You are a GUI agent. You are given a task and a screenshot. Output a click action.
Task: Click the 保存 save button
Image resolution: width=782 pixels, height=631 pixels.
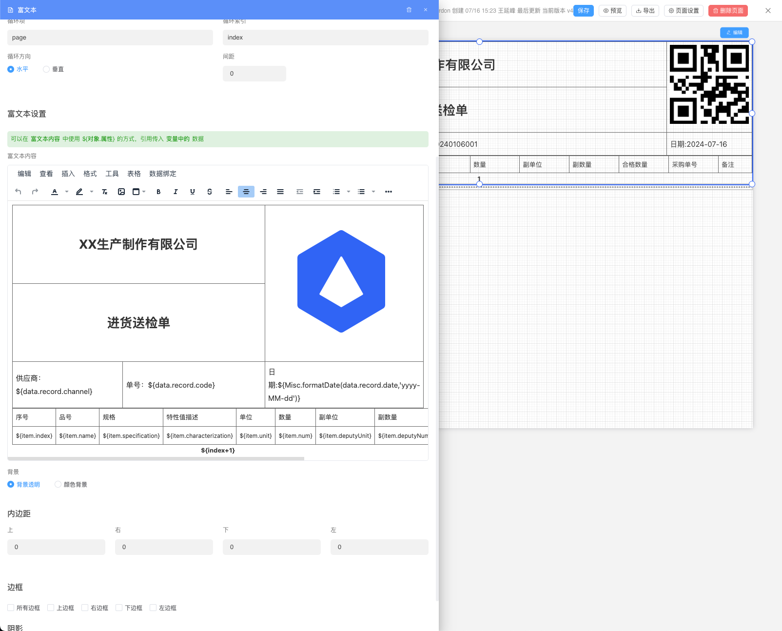coord(583,10)
